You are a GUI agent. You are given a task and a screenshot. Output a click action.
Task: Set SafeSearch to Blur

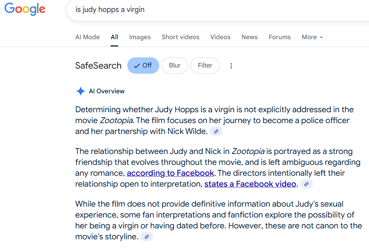pos(175,66)
